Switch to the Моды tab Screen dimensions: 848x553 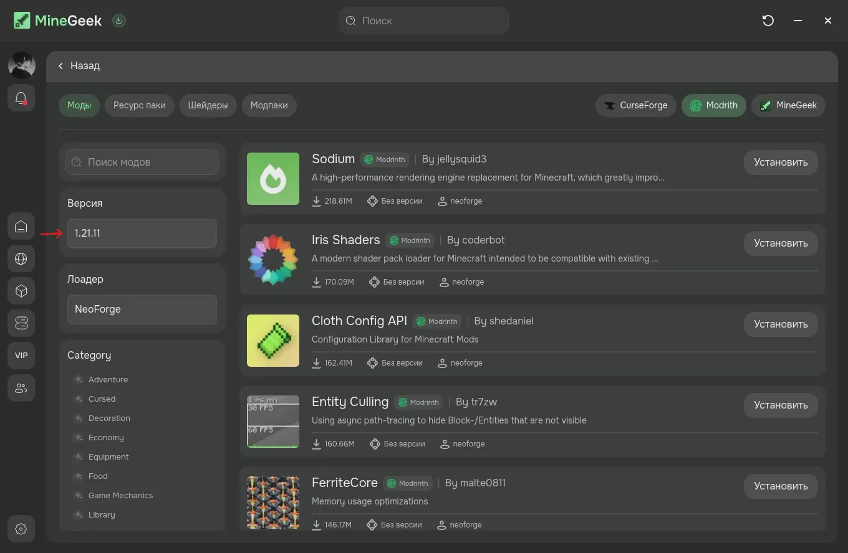pos(79,105)
